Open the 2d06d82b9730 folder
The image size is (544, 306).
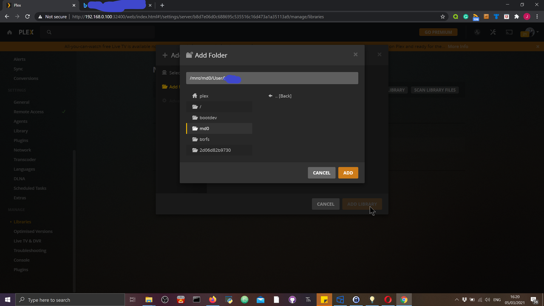click(x=219, y=150)
